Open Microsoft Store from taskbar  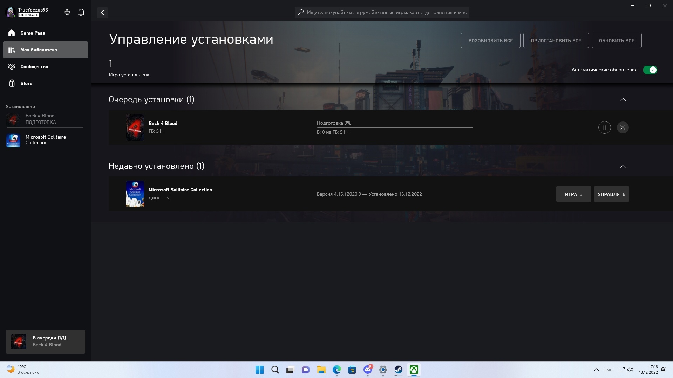point(352,370)
